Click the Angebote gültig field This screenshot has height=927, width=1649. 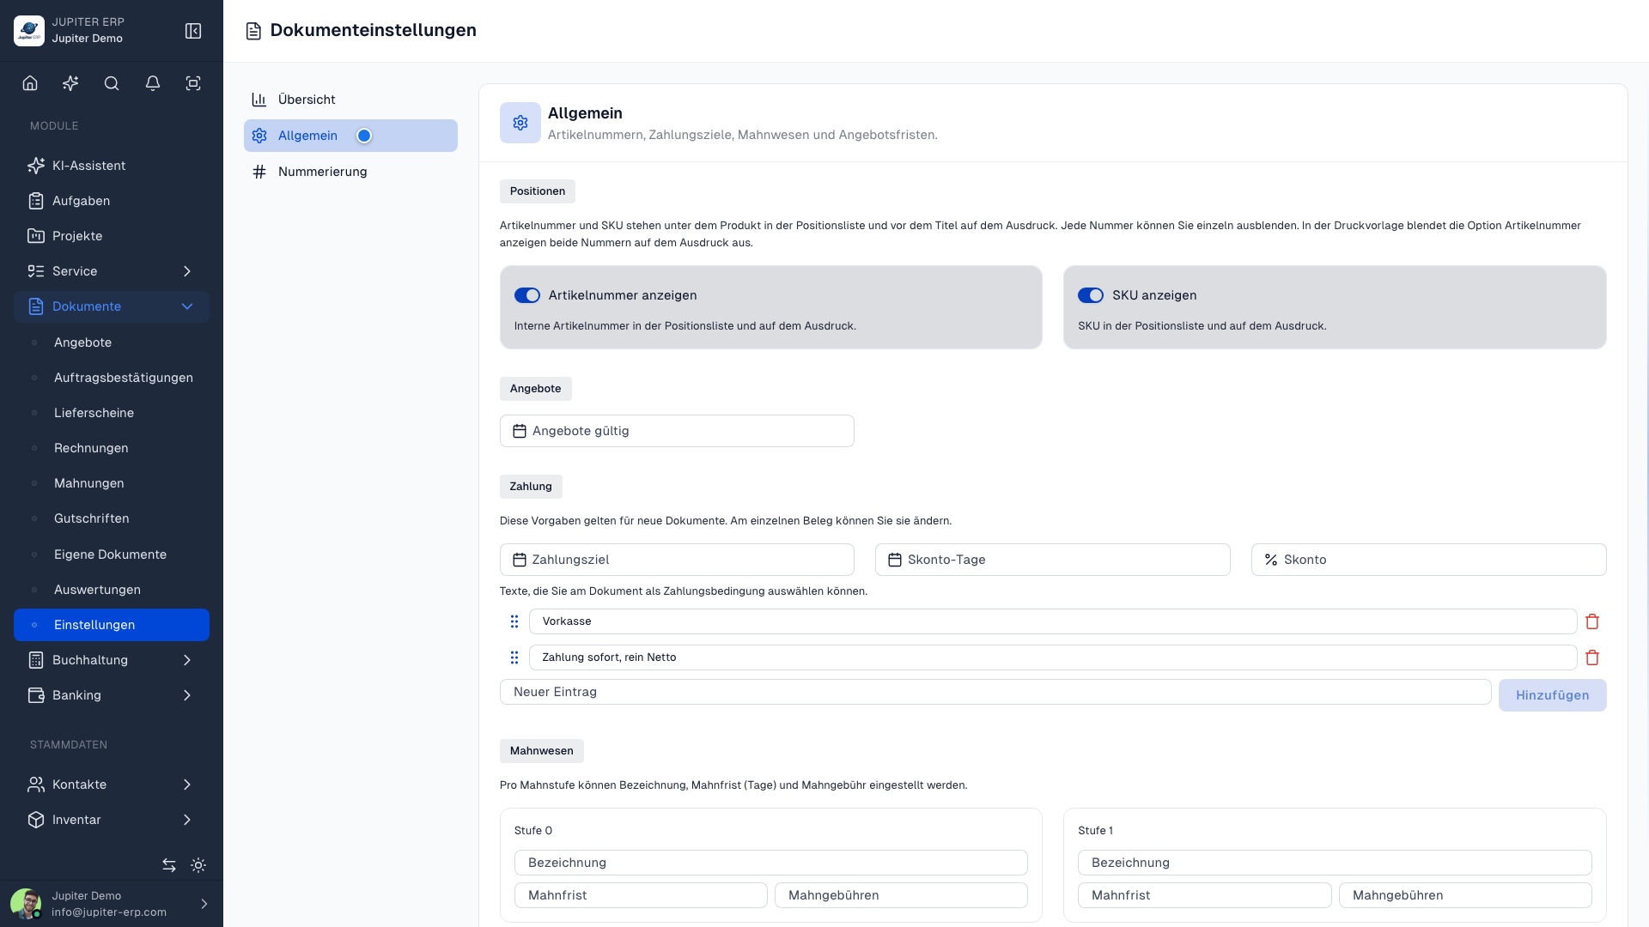tap(677, 431)
